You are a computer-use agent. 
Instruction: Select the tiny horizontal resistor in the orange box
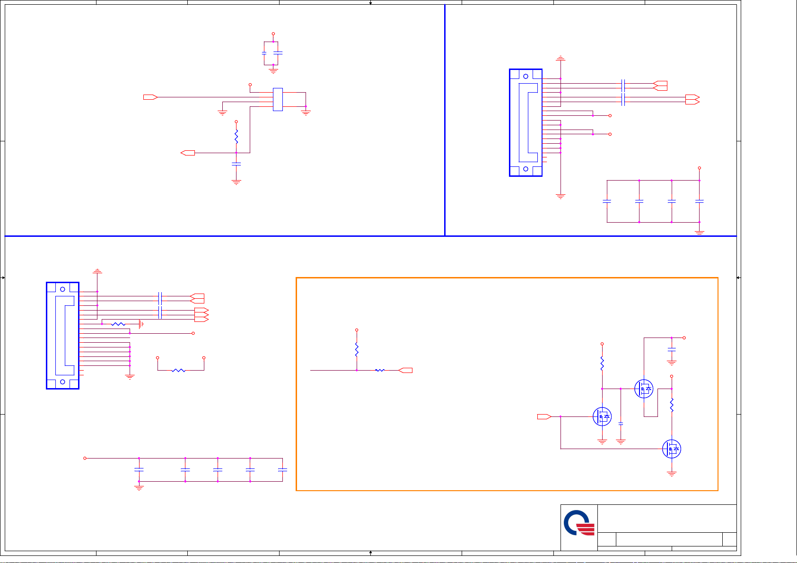click(380, 370)
